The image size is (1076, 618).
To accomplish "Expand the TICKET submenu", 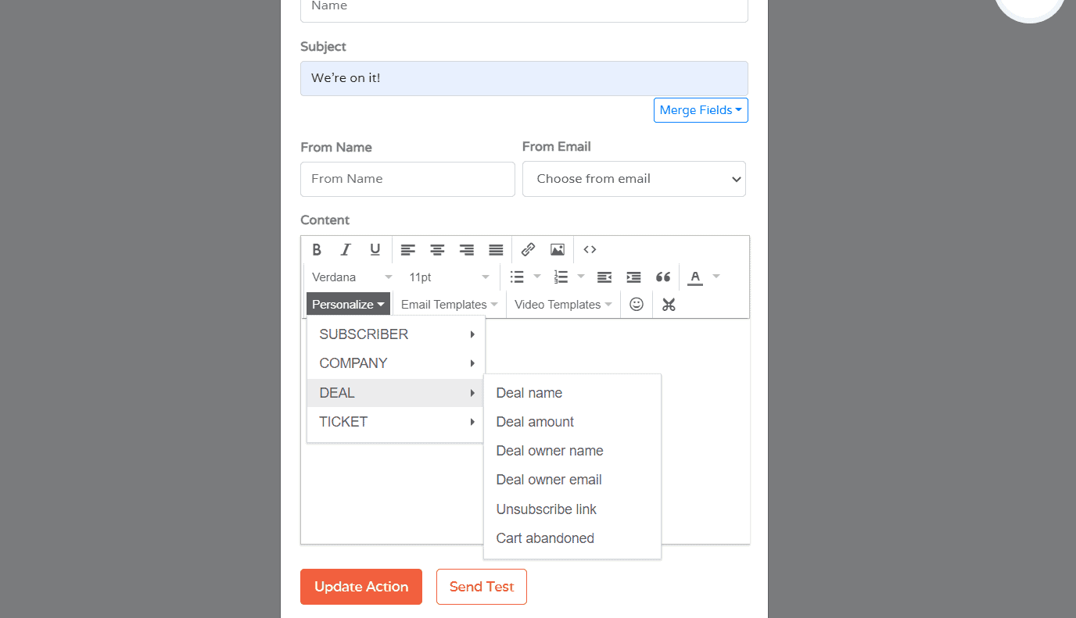I will pyautogui.click(x=396, y=422).
